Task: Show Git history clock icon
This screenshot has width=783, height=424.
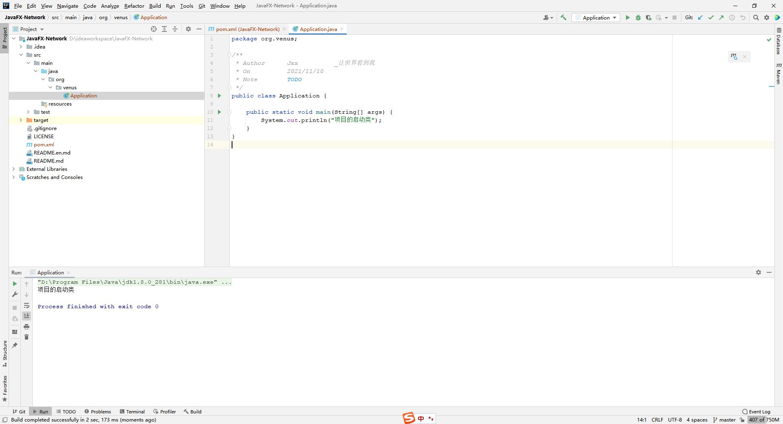Action: (732, 18)
